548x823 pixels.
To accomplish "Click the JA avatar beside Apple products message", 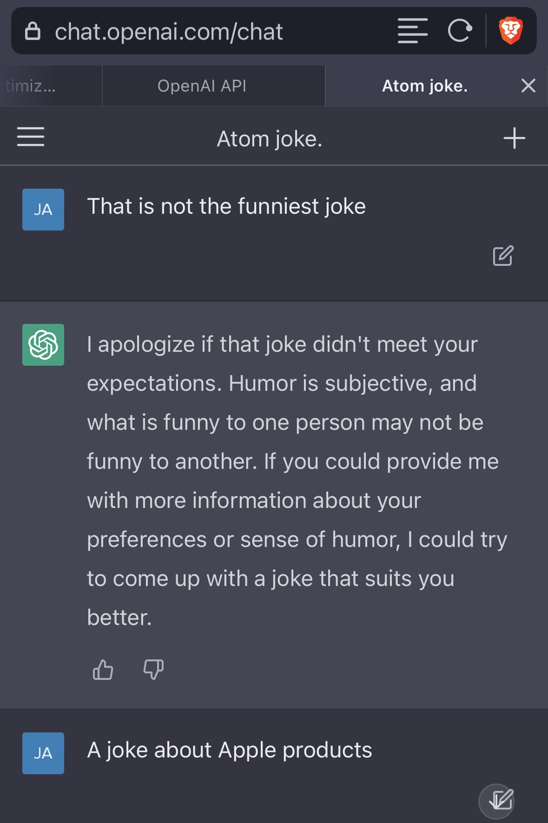I will pyautogui.click(x=43, y=753).
